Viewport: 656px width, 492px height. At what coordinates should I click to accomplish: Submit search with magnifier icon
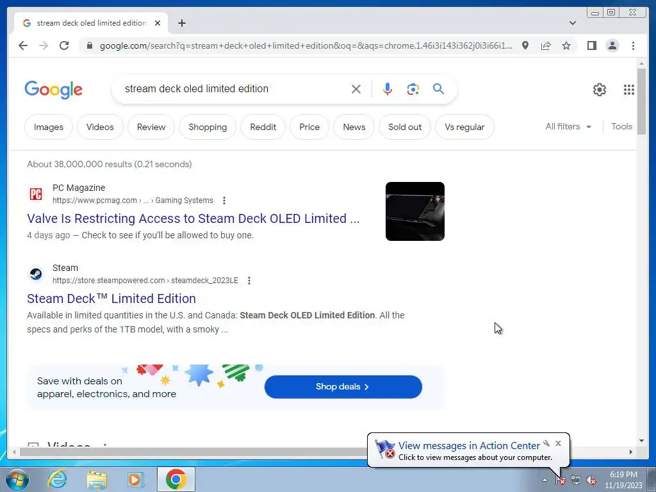point(438,88)
